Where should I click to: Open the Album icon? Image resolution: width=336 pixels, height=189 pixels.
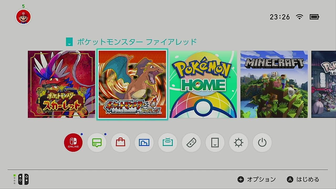click(x=144, y=143)
